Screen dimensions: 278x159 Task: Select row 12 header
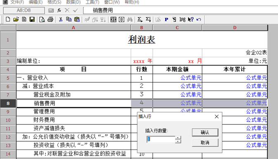[x=8, y=137]
